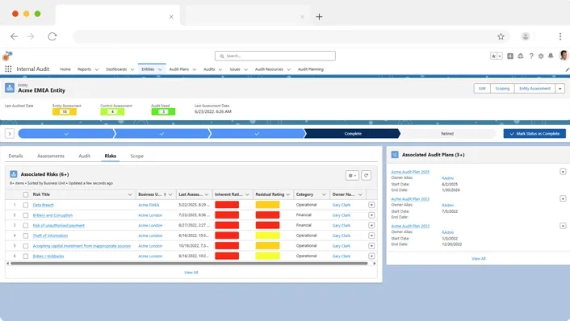Expand the Reports nav dropdown chevron
570x321 pixels.
tap(97, 69)
